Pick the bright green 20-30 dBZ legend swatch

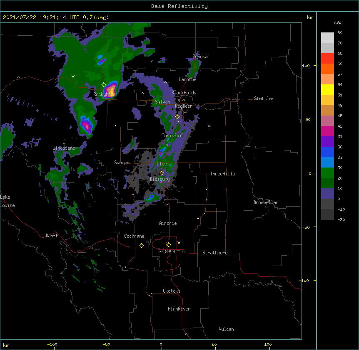[327, 173]
